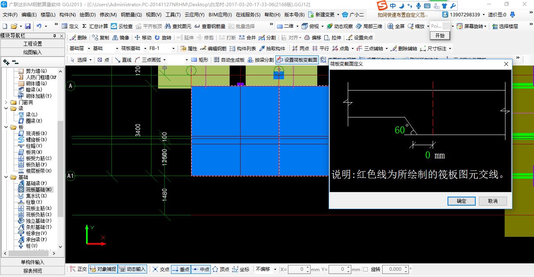Click the 开始 button
Image resolution: width=534 pixels, height=277 pixels.
(x=440, y=36)
